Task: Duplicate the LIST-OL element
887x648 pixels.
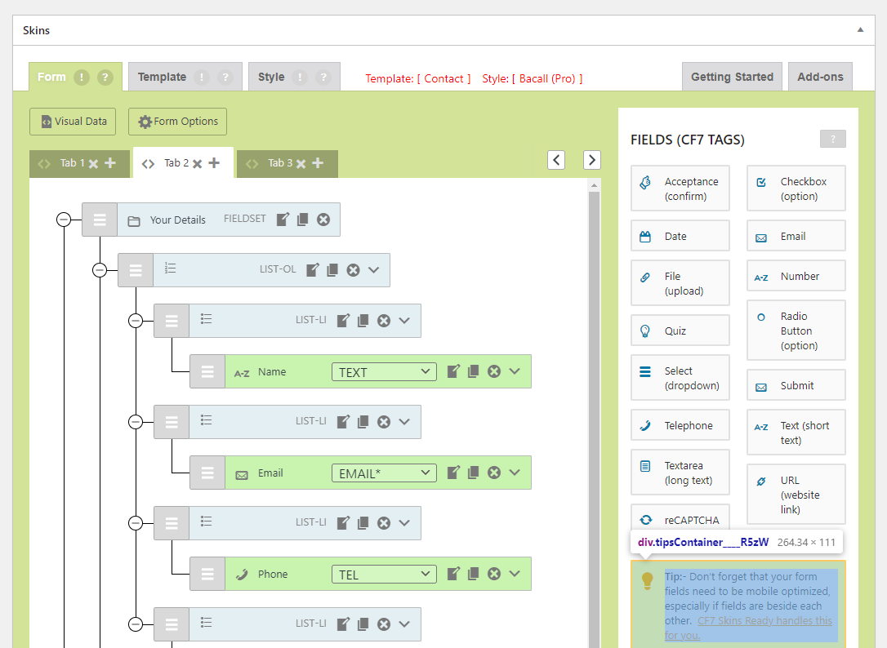Action: 332,270
